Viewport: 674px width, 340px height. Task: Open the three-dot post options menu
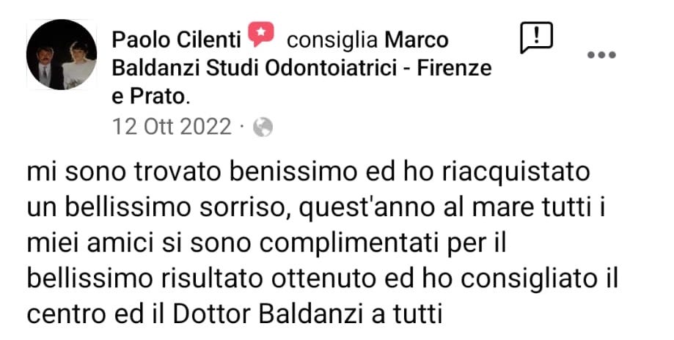pyautogui.click(x=602, y=55)
